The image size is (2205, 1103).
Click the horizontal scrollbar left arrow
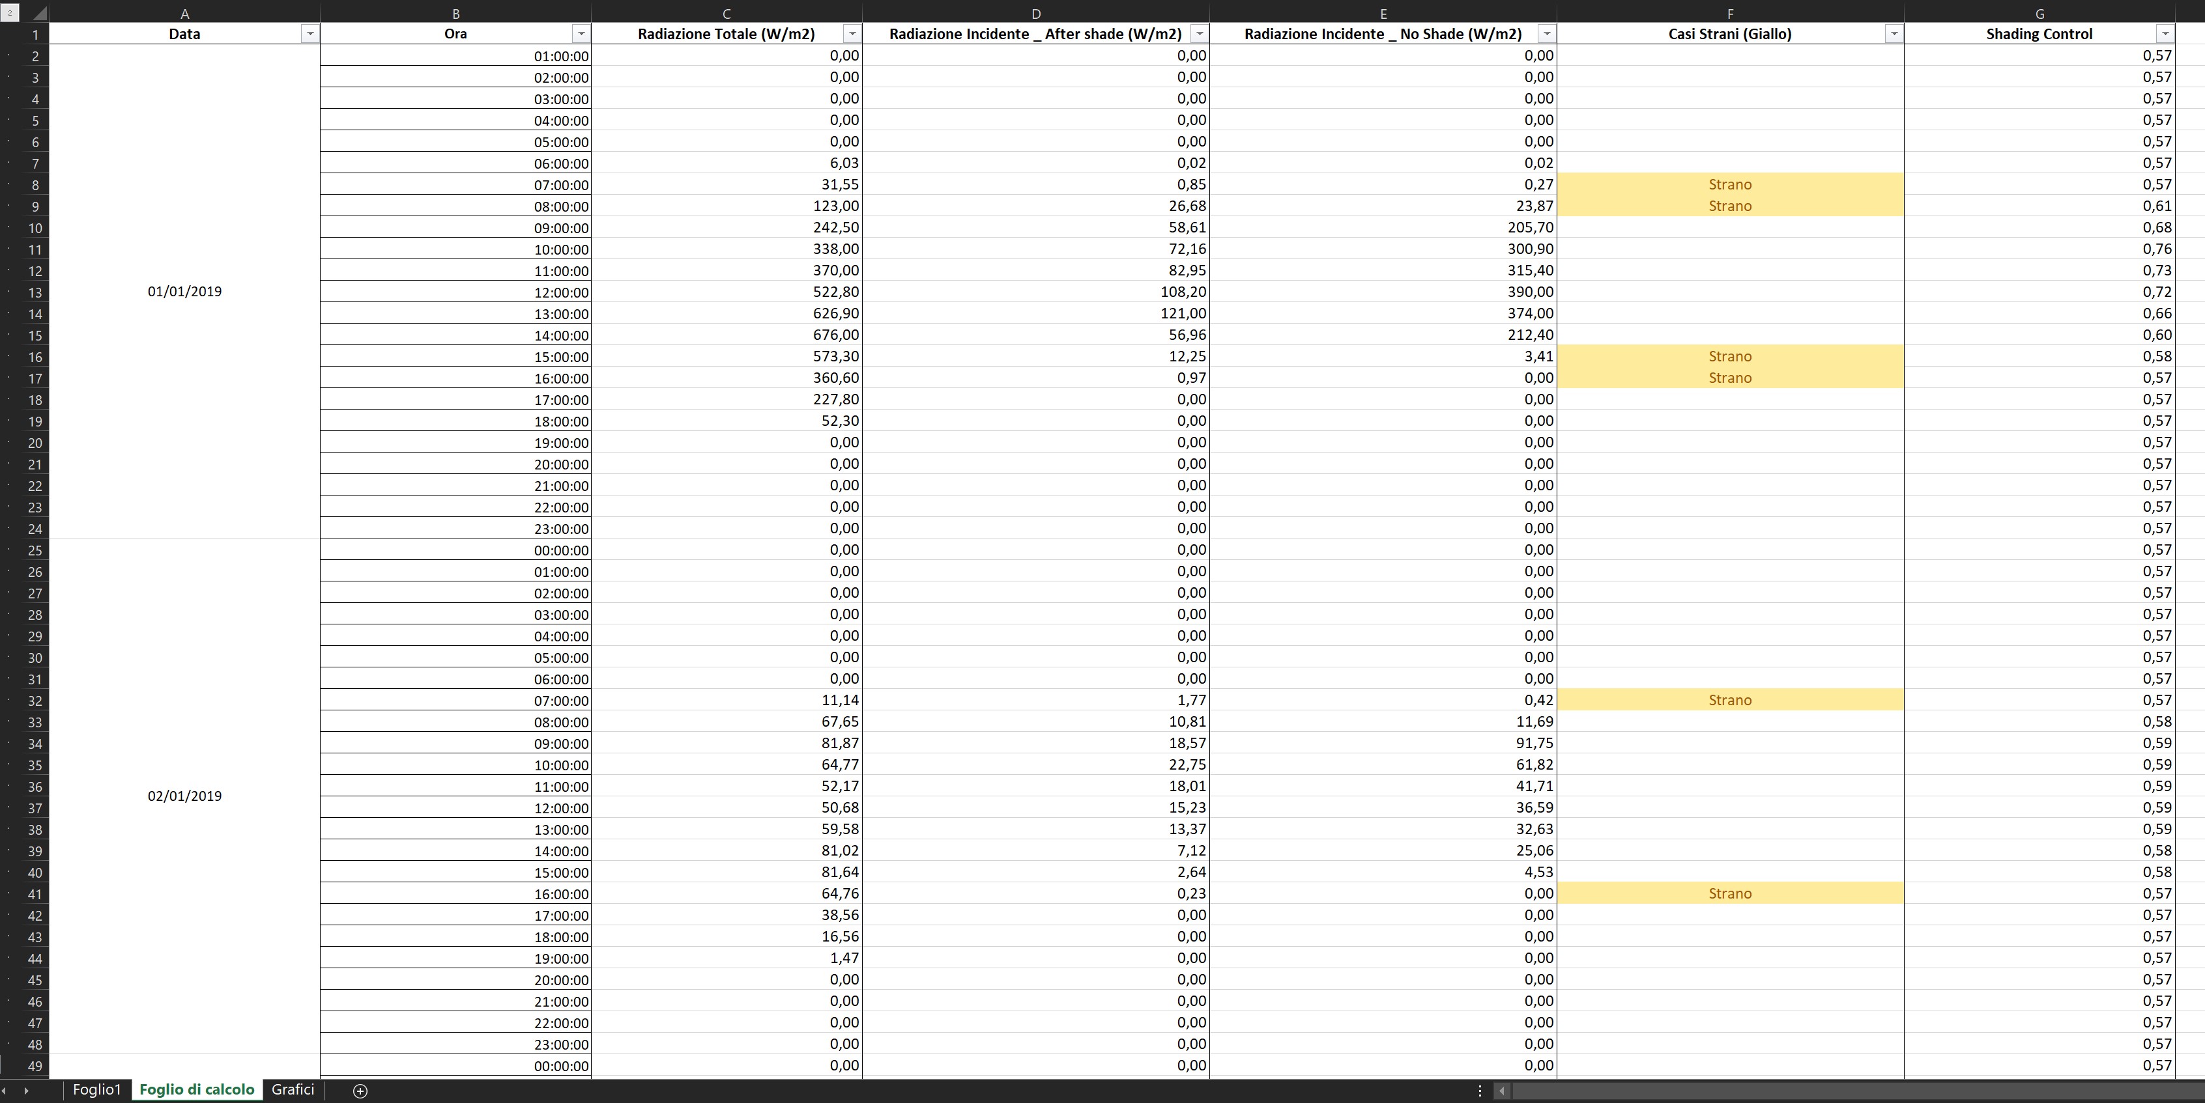tap(1501, 1090)
